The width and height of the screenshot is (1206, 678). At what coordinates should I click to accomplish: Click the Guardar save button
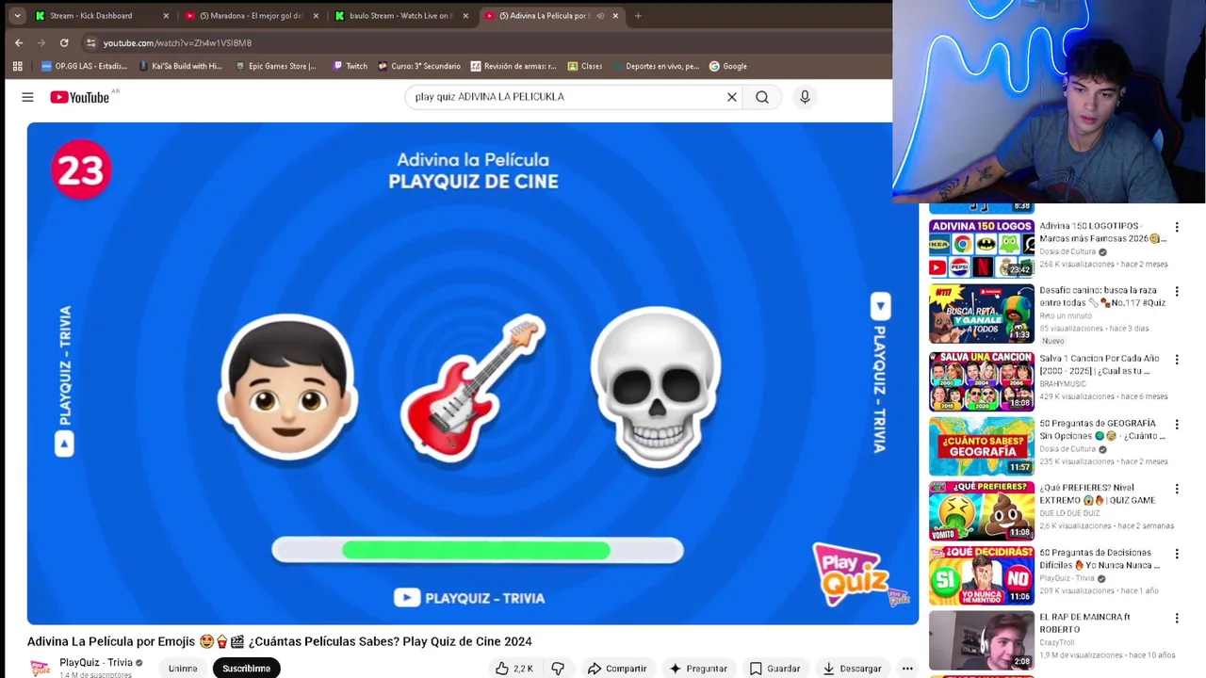pyautogui.click(x=774, y=669)
